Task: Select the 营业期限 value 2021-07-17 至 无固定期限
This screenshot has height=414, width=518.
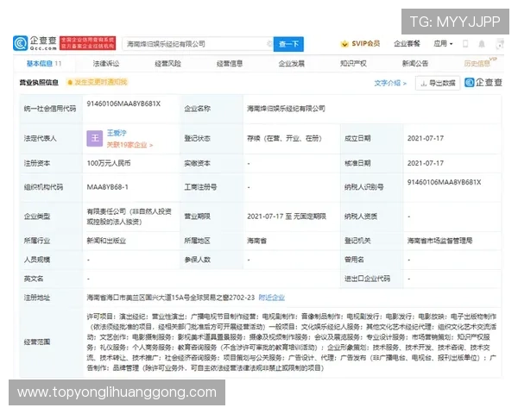Action: tap(287, 216)
